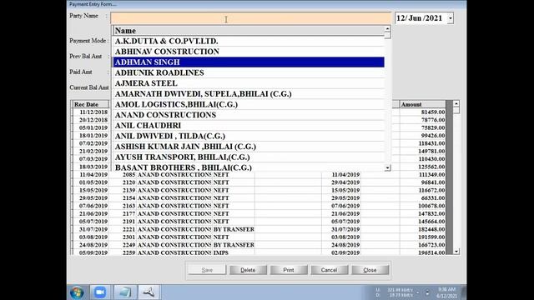The height and width of the screenshot is (300, 534).
Task: Click the Delete button
Action: pyautogui.click(x=248, y=270)
